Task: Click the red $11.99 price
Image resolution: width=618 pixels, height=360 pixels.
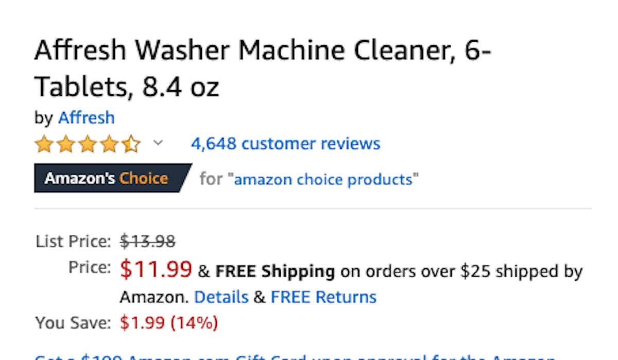Action: (x=156, y=269)
